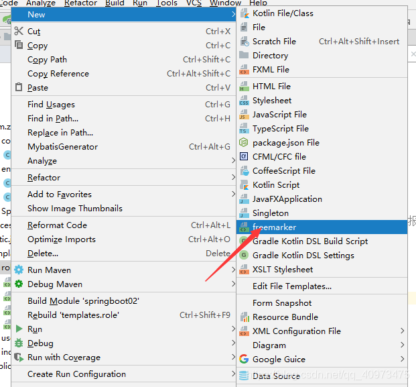Select Reformat Code menu entry
This screenshot has height=387, width=416.
click(x=123, y=225)
